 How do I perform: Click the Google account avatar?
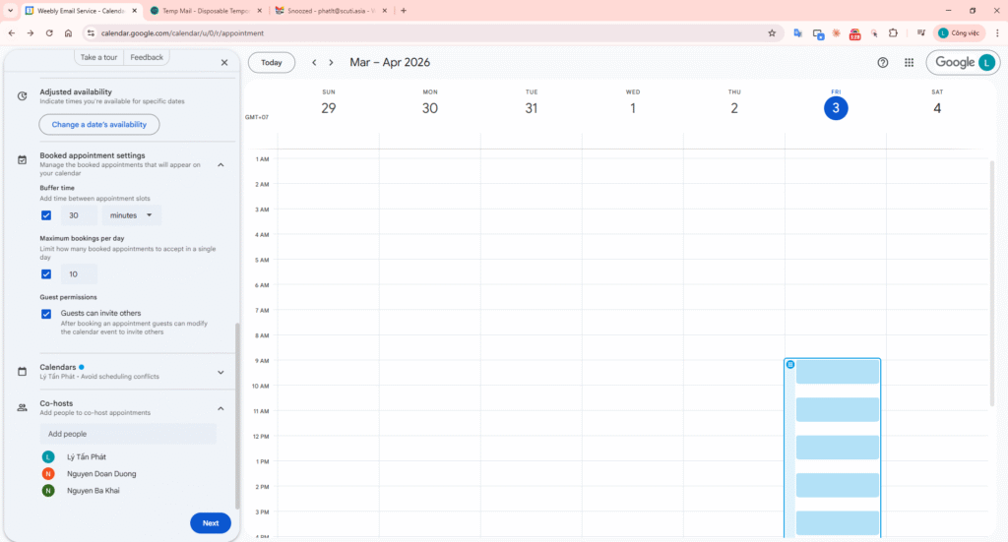pyautogui.click(x=985, y=62)
